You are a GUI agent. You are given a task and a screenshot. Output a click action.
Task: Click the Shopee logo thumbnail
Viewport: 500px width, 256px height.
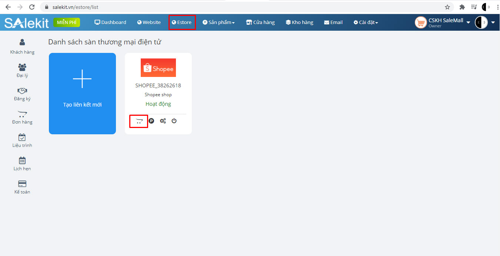pos(158,68)
